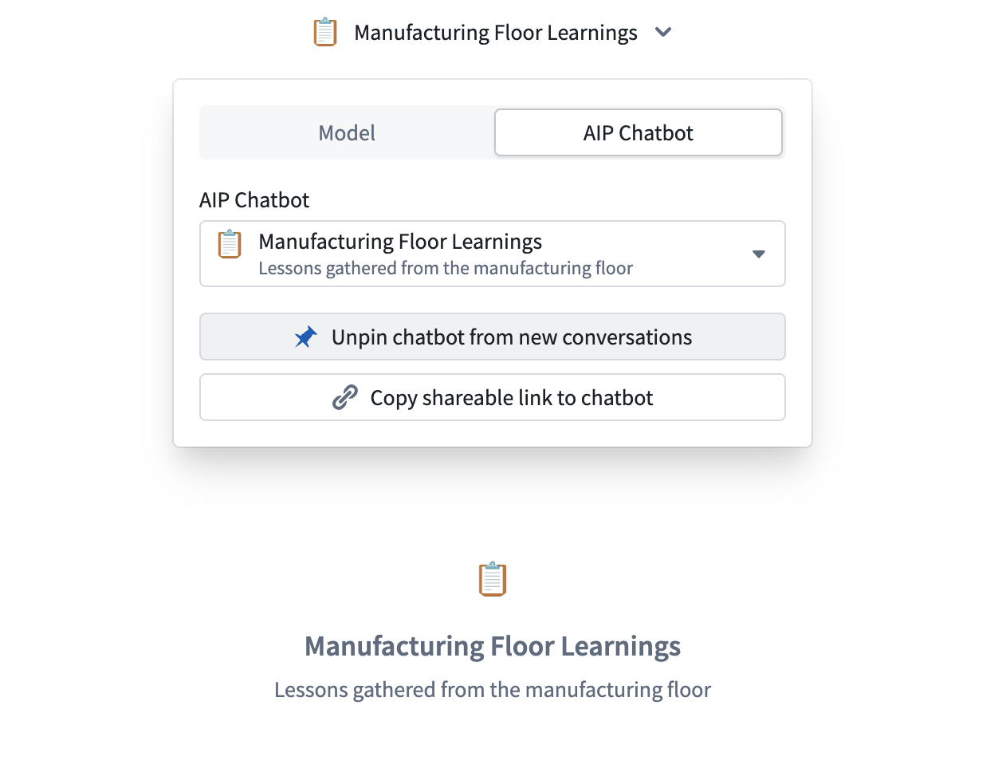Unpin chatbot from new conversations

click(x=492, y=337)
